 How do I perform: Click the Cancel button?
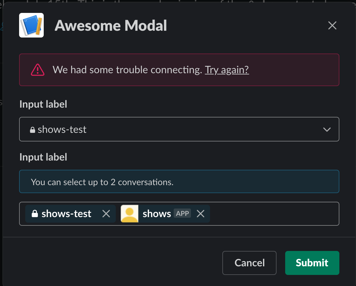coord(249,263)
